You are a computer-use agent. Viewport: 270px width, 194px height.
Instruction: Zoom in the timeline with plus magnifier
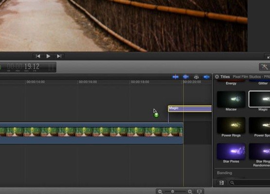[x=190, y=192]
